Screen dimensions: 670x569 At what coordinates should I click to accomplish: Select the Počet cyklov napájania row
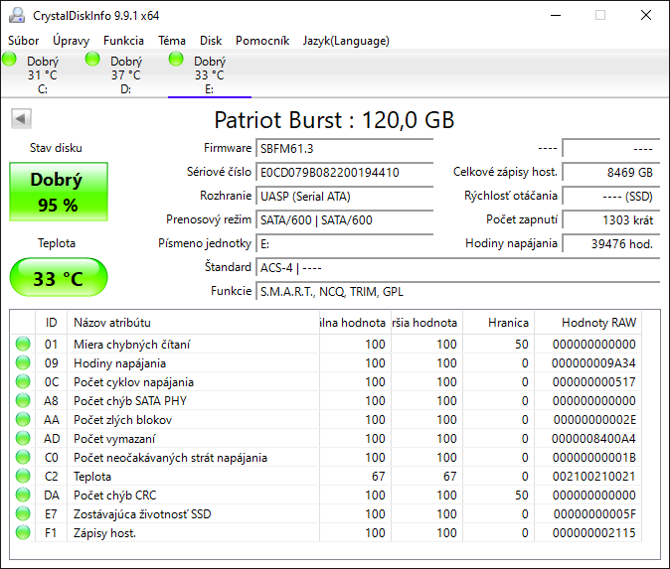pyautogui.click(x=326, y=381)
